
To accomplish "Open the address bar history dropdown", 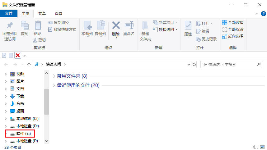I will [x=189, y=64].
